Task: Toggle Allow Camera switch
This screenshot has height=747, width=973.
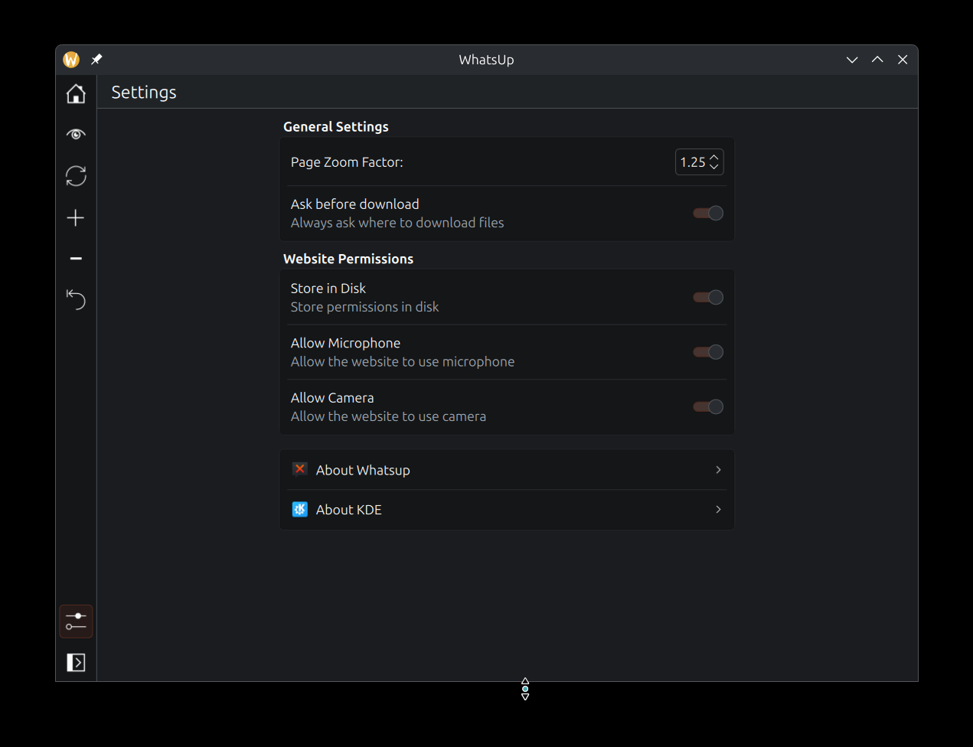Action: (x=708, y=407)
